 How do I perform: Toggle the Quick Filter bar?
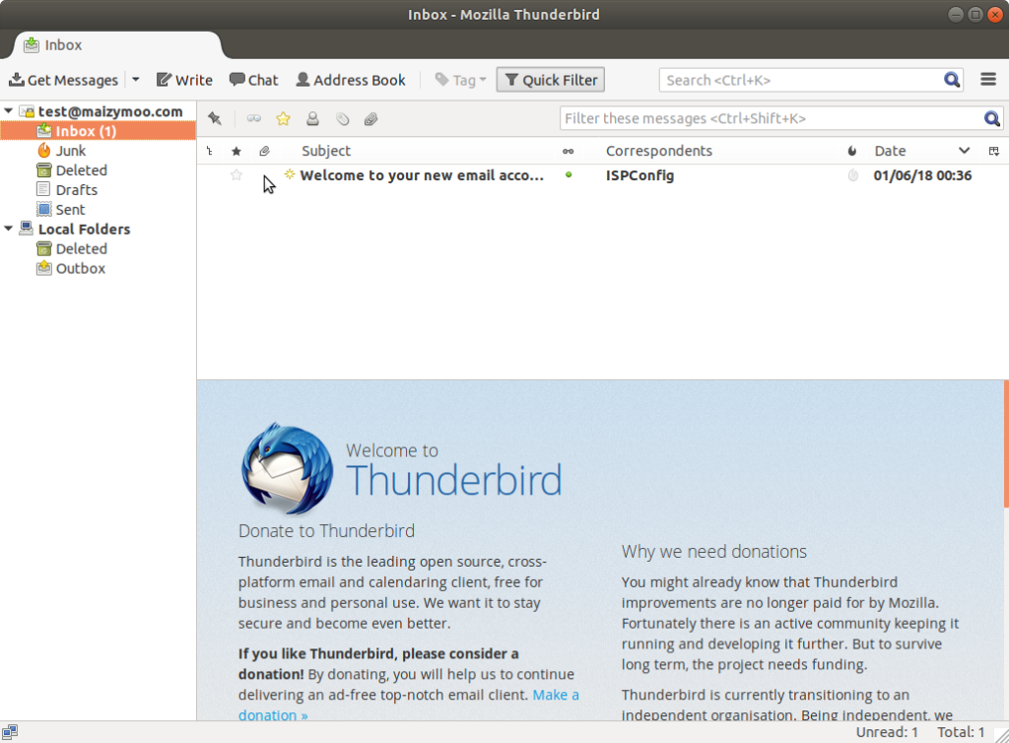[551, 80]
